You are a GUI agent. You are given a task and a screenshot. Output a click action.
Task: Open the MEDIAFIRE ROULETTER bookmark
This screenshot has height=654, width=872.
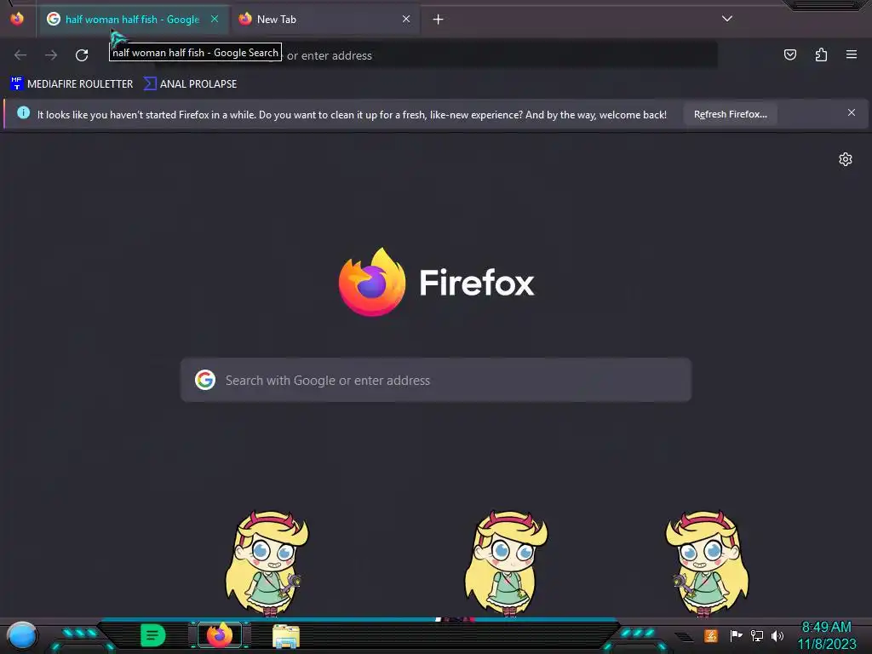(72, 84)
